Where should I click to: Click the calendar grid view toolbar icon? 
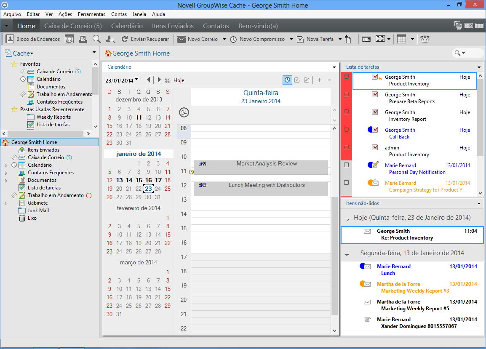(401, 39)
